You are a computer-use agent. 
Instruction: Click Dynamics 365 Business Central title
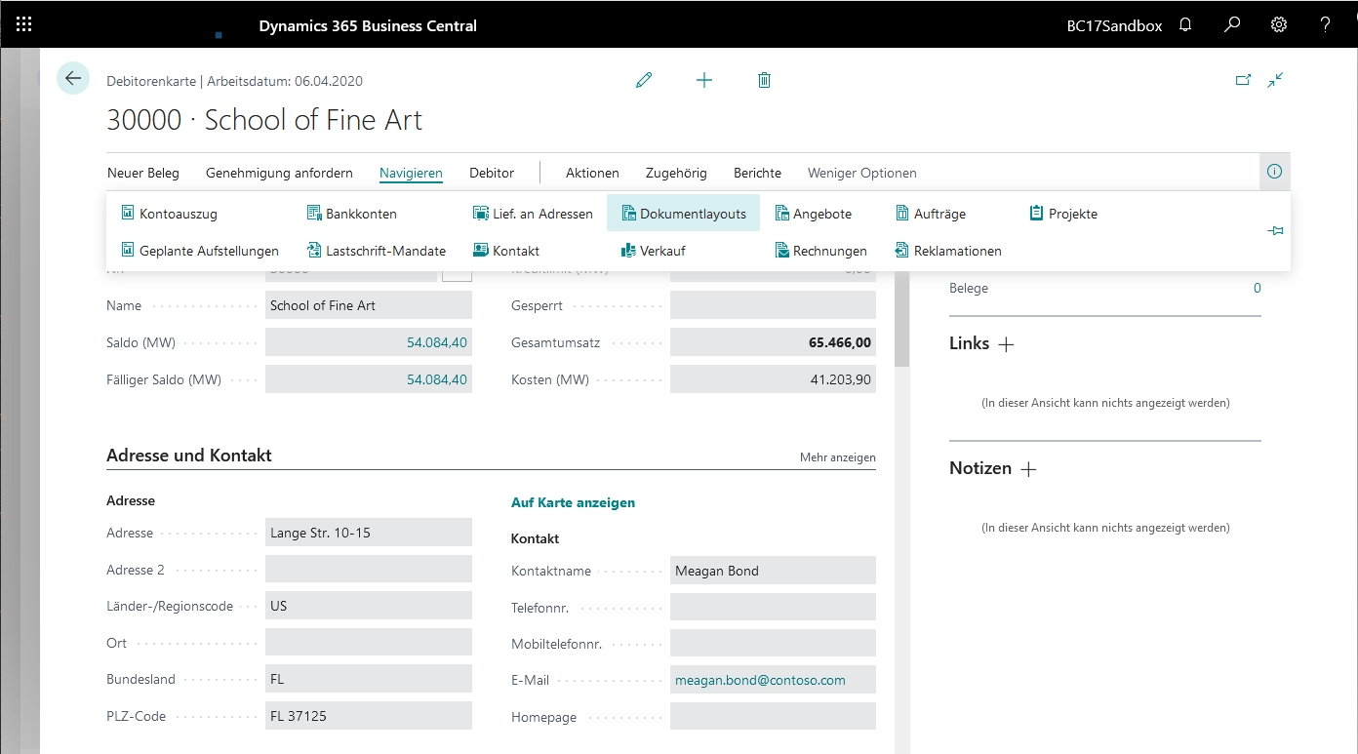[368, 26]
